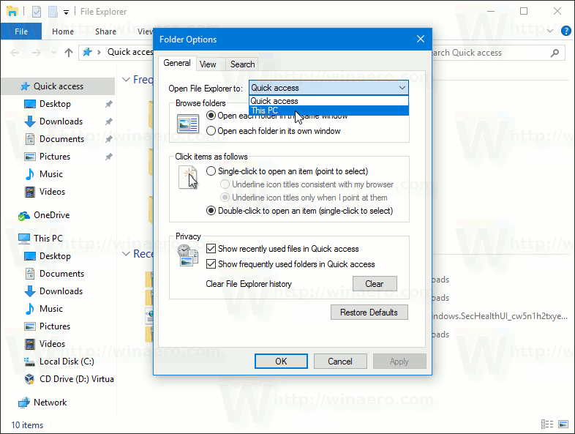
Task: Click the pin icon beside Downloads
Action: tap(108, 121)
